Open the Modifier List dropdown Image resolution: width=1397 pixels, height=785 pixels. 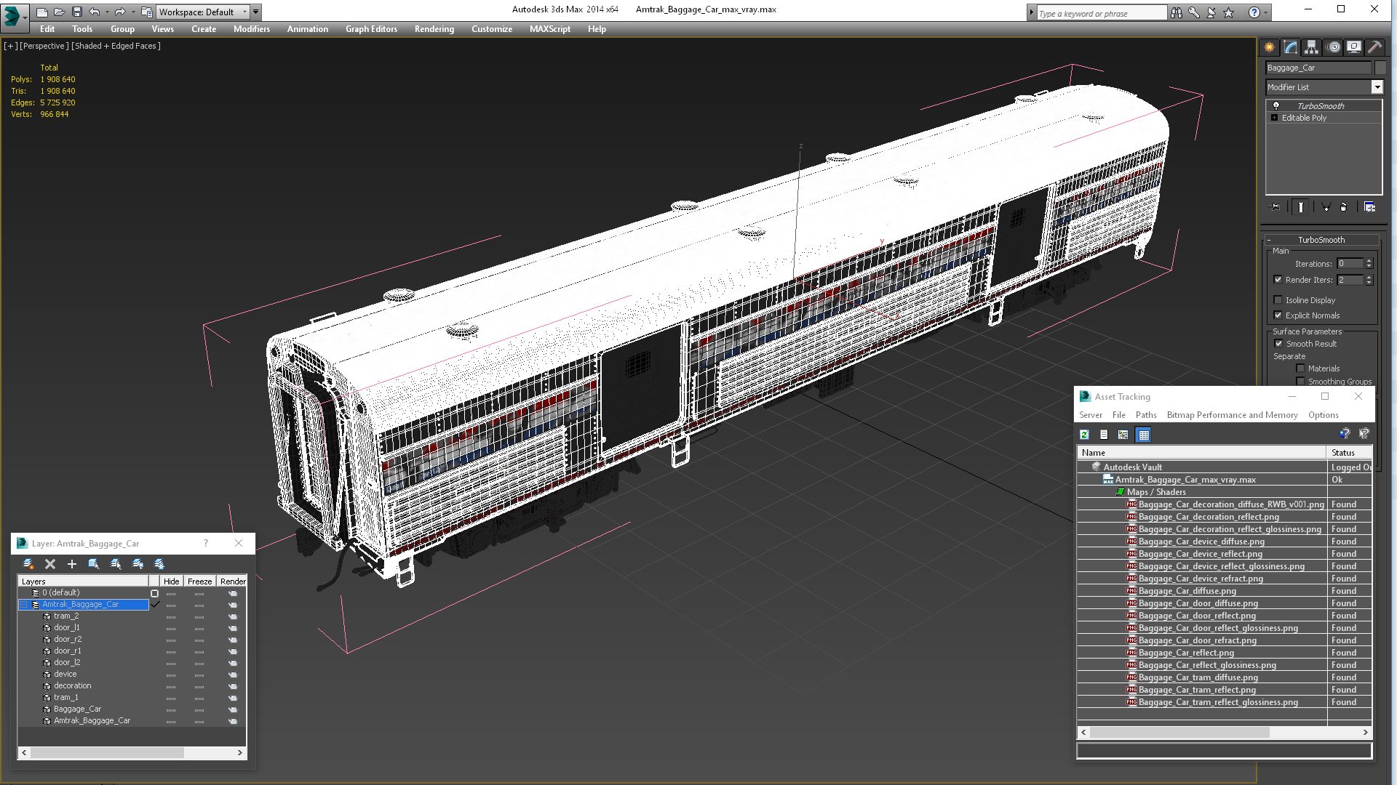1377,87
